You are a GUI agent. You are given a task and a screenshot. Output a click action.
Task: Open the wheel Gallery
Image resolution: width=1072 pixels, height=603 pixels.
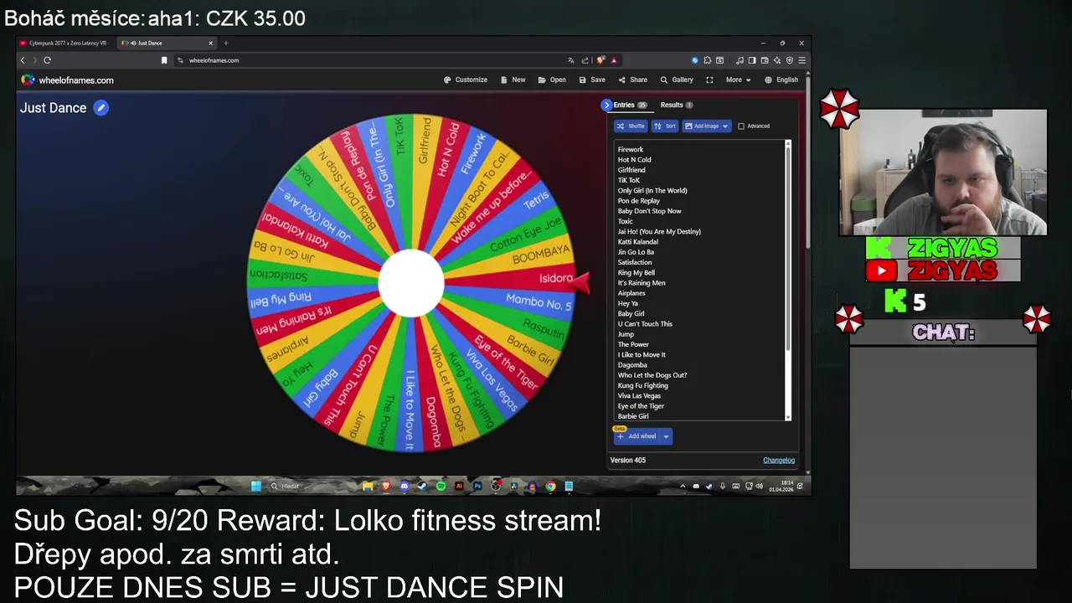677,80
